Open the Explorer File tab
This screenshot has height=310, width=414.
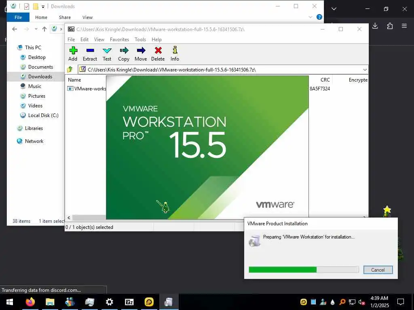click(18, 17)
